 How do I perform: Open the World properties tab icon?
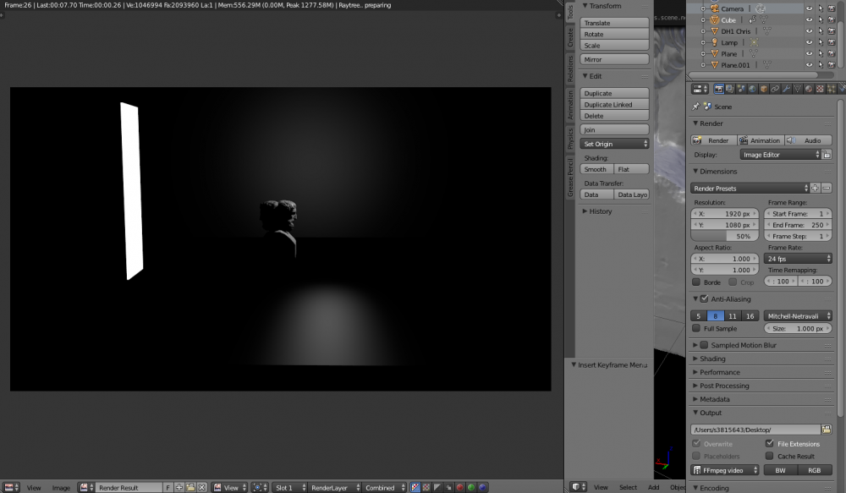point(752,89)
